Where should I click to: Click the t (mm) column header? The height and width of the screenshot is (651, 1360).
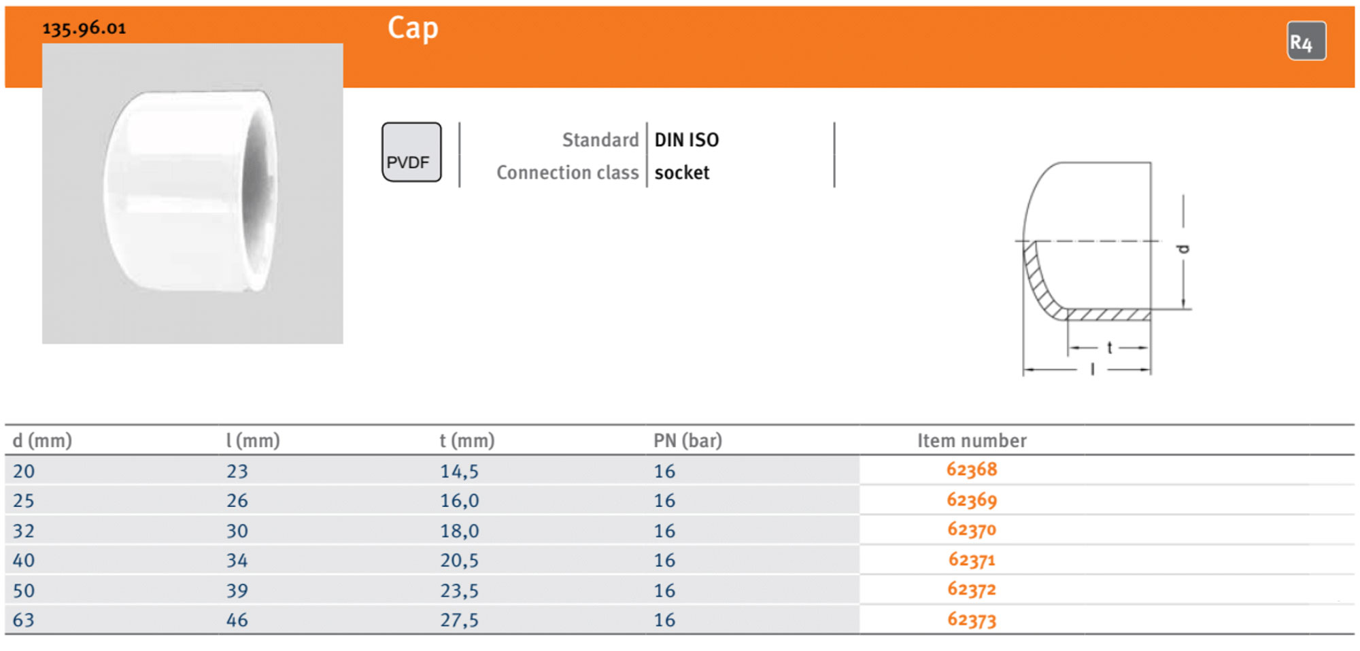[x=467, y=440]
